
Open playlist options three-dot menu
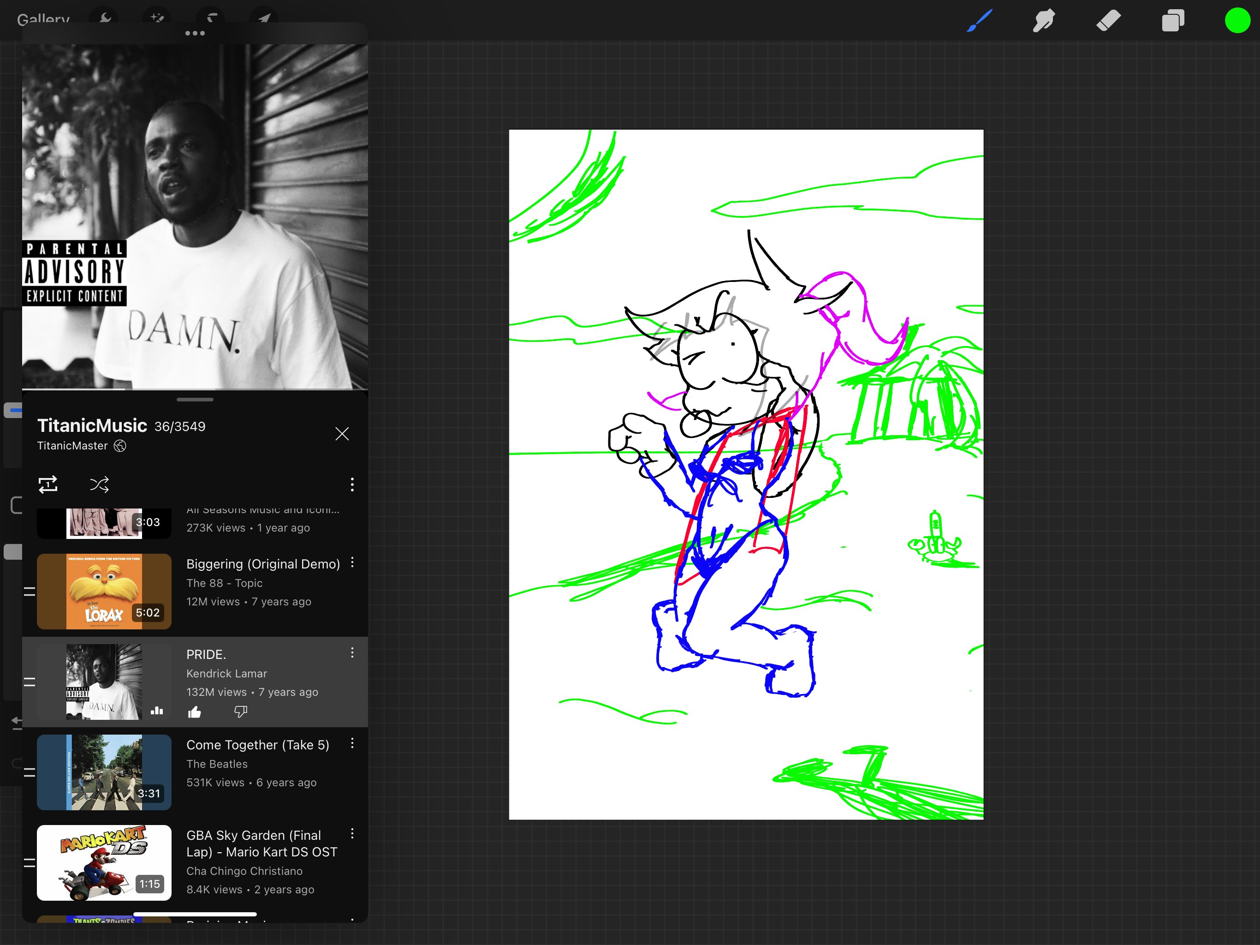click(352, 484)
